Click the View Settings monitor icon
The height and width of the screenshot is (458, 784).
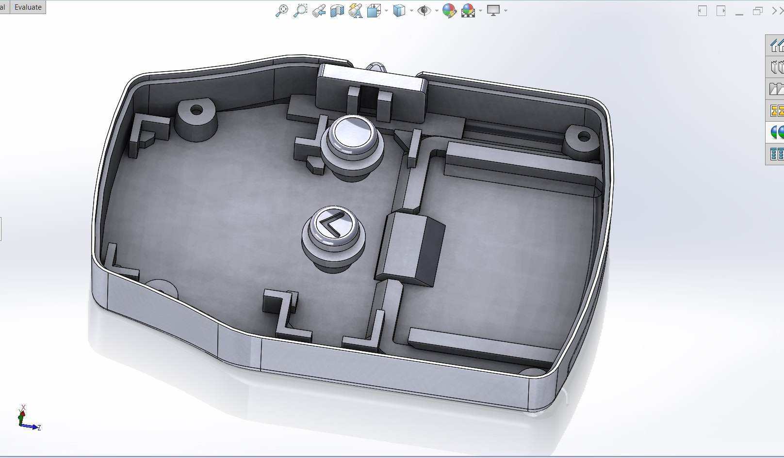(x=493, y=11)
